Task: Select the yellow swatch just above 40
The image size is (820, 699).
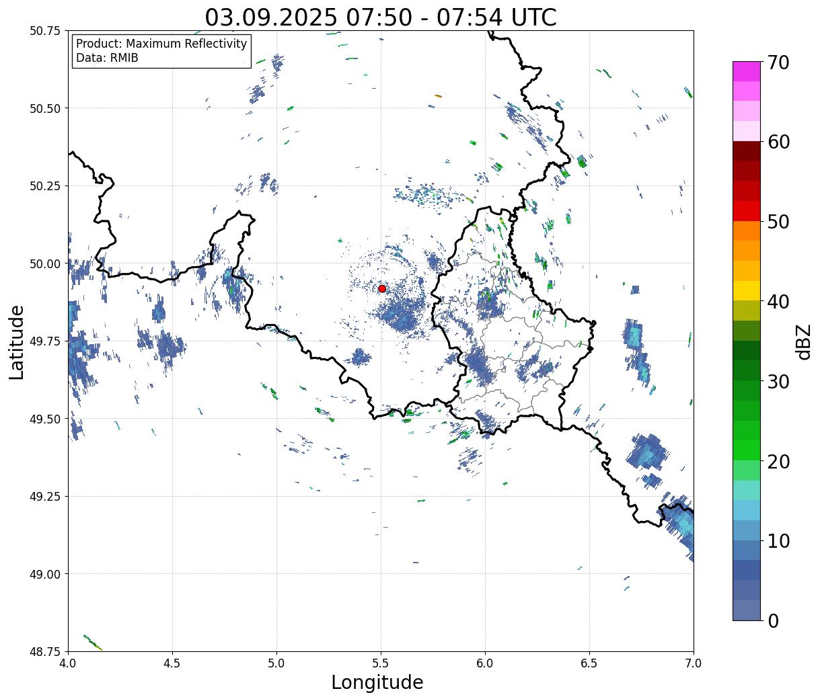Action: pyautogui.click(x=747, y=291)
